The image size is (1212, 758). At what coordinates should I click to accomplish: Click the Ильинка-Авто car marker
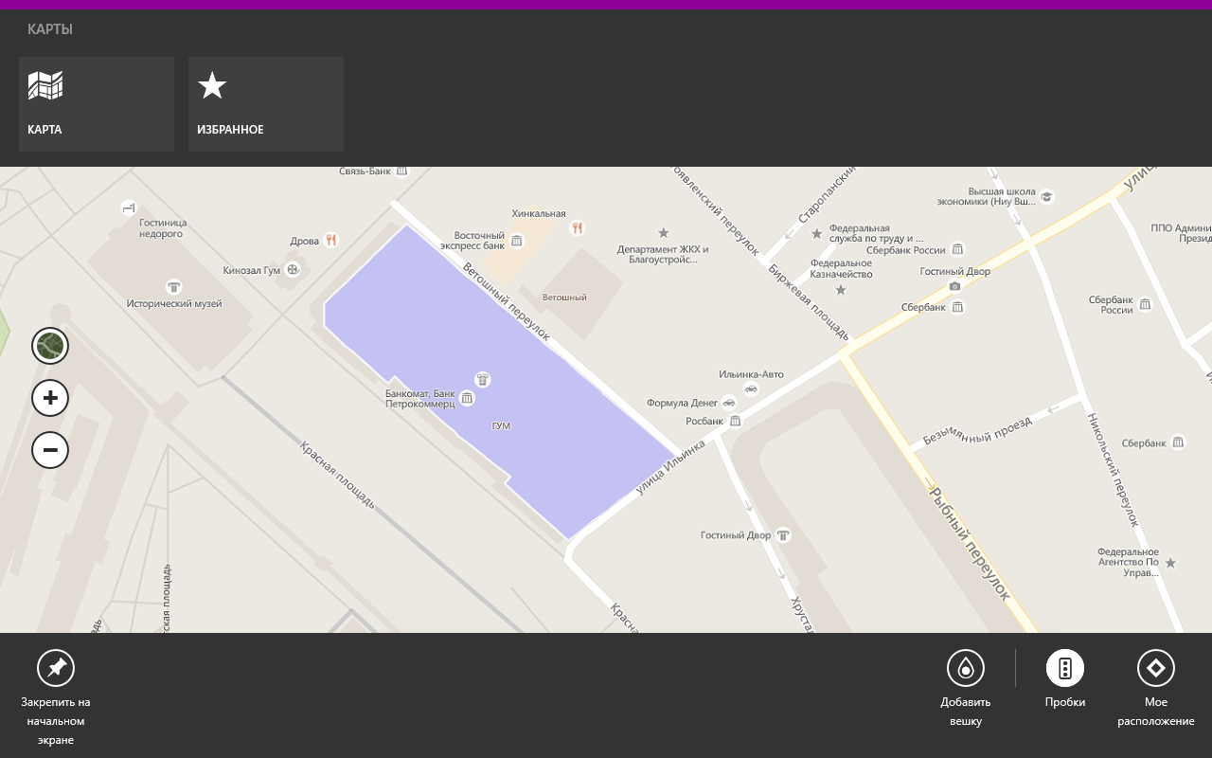click(x=751, y=388)
